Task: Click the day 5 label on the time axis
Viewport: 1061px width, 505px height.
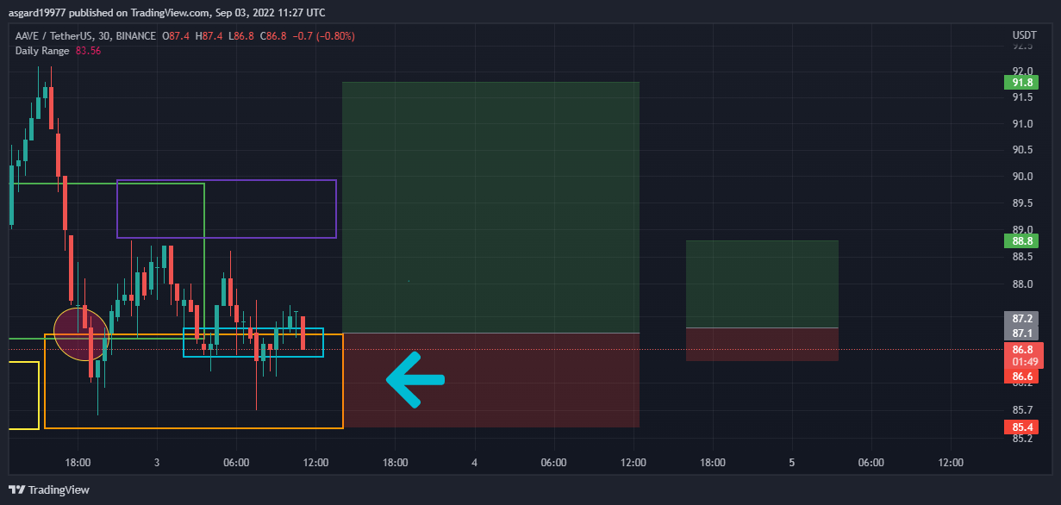Action: point(791,463)
